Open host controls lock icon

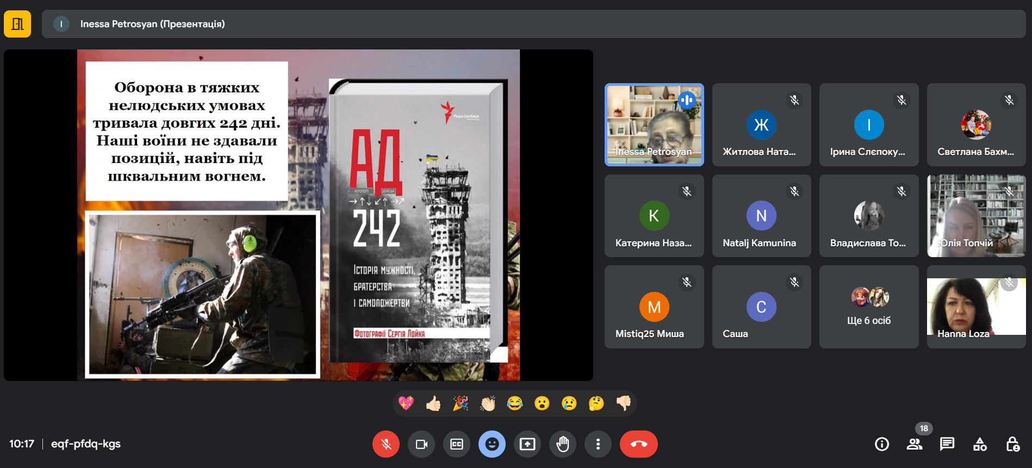[1012, 444]
